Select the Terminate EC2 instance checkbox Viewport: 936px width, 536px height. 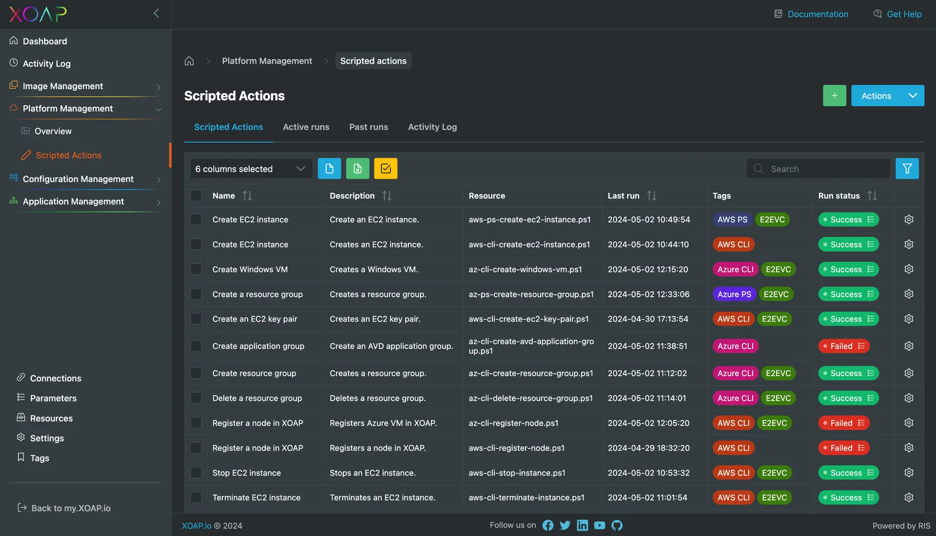click(196, 498)
